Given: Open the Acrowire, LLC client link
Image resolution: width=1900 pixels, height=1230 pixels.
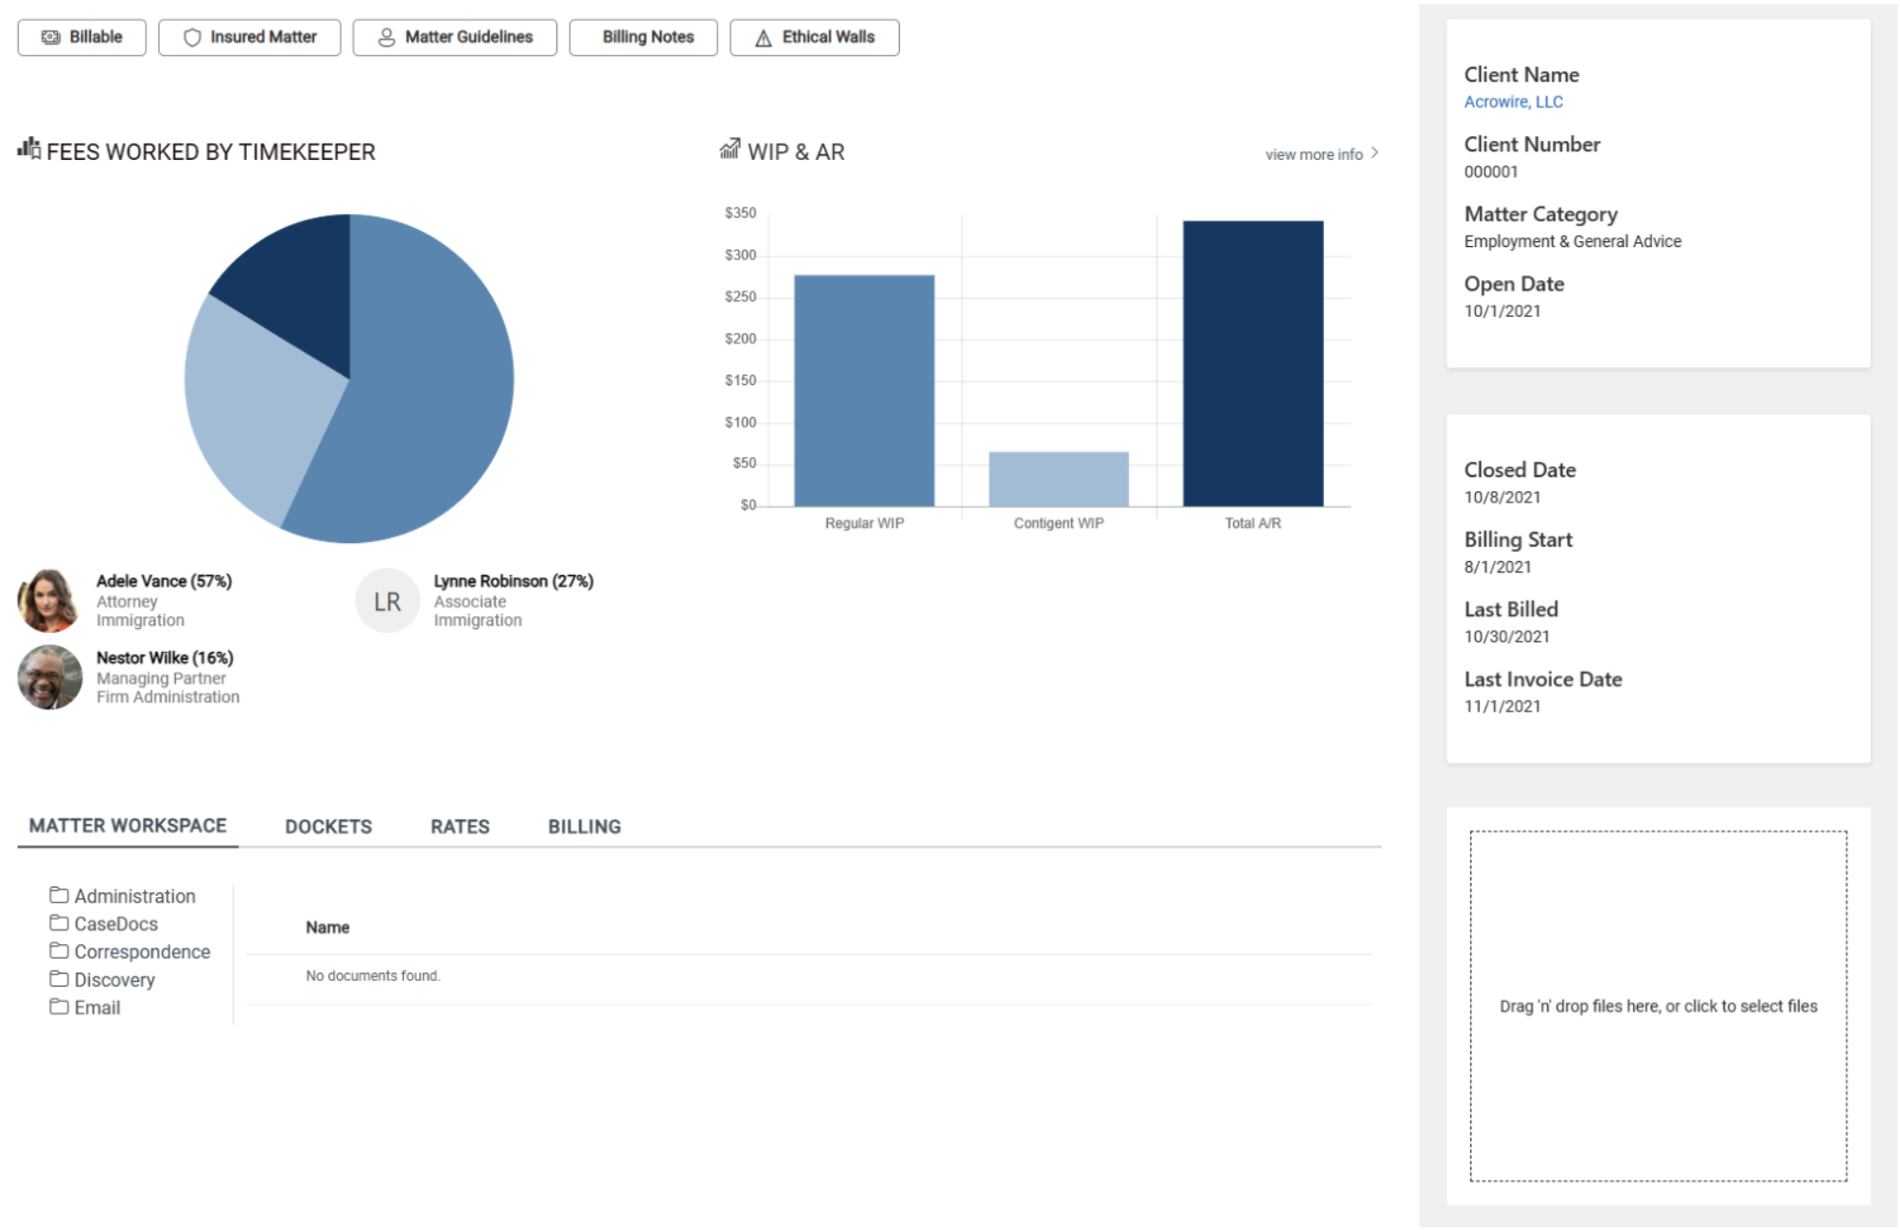Looking at the screenshot, I should (x=1512, y=101).
